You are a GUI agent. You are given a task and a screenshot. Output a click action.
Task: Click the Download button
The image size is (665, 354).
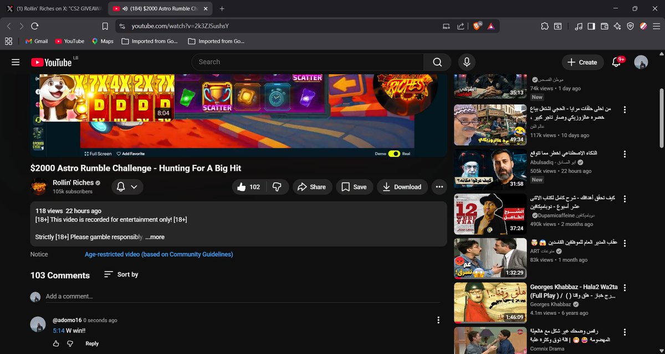coord(402,187)
